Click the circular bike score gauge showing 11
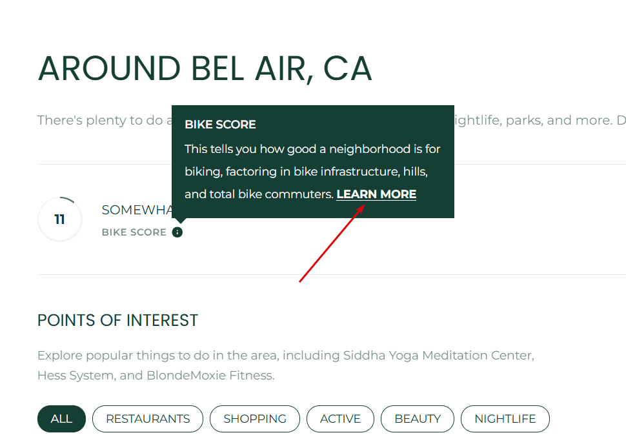Screen dimensions: 626x435 [x=60, y=219]
